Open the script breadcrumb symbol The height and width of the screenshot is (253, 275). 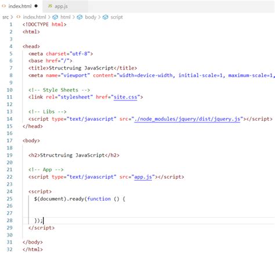coord(117,17)
